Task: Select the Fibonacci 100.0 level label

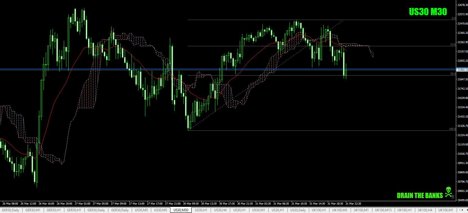Action: point(452,129)
